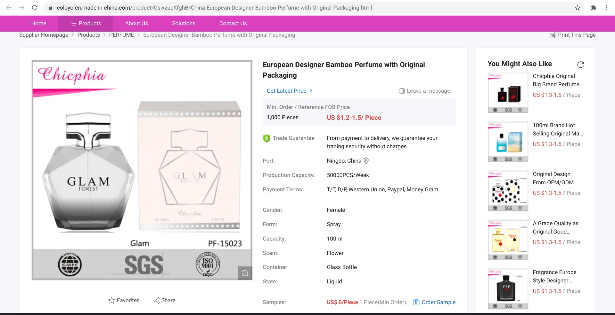Click the browser address bar URL
This screenshot has width=615, height=315.
click(x=214, y=8)
